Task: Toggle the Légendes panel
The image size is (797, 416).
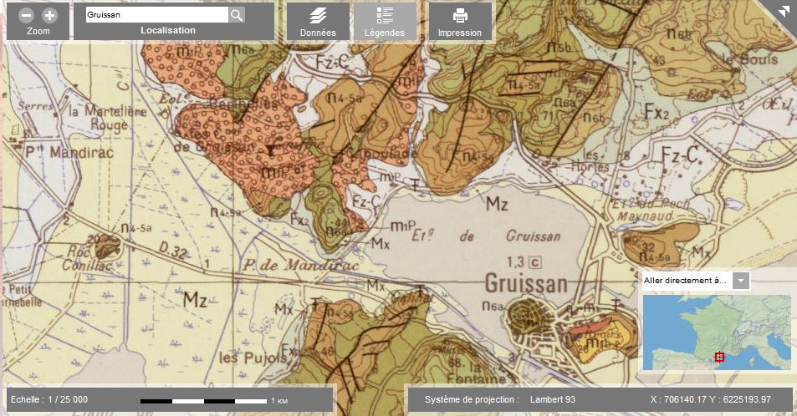Action: pyautogui.click(x=385, y=23)
